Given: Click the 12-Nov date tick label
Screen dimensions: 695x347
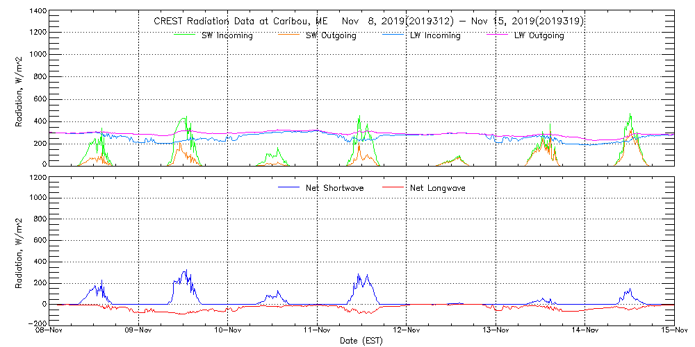Looking at the screenshot, I should tap(407, 331).
